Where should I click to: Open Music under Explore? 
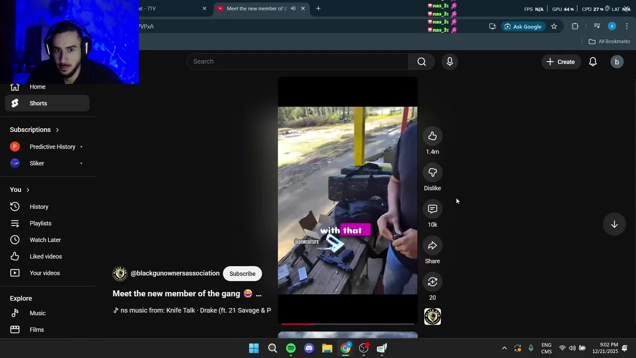point(47,313)
